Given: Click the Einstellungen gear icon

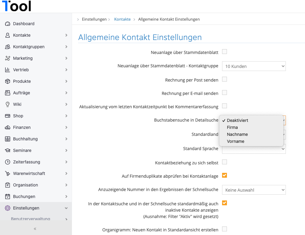Looking at the screenshot, I should (x=7, y=208).
